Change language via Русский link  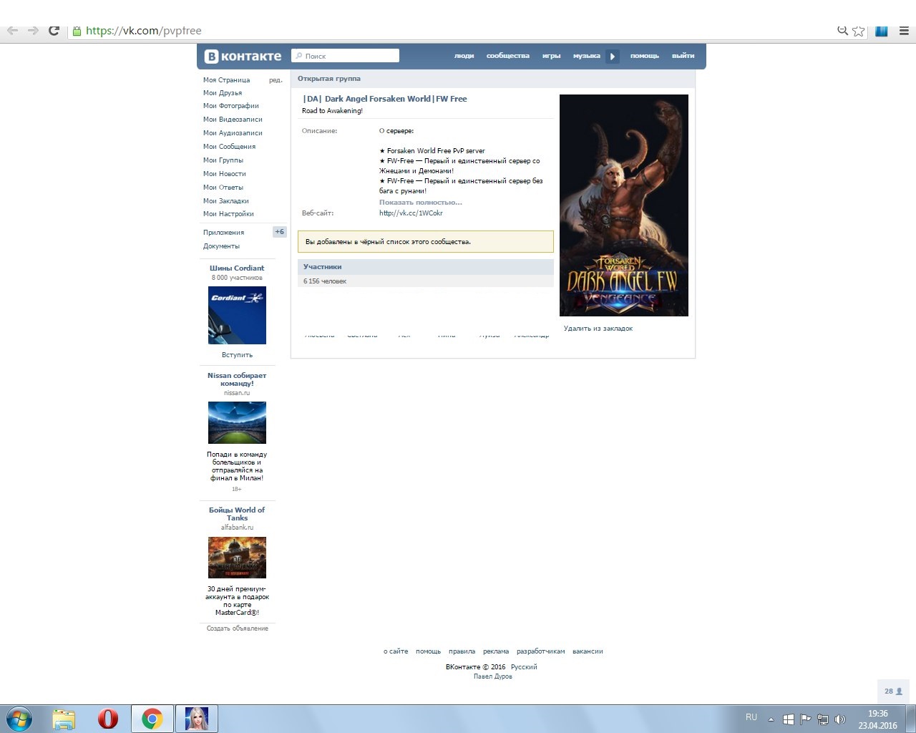click(524, 667)
